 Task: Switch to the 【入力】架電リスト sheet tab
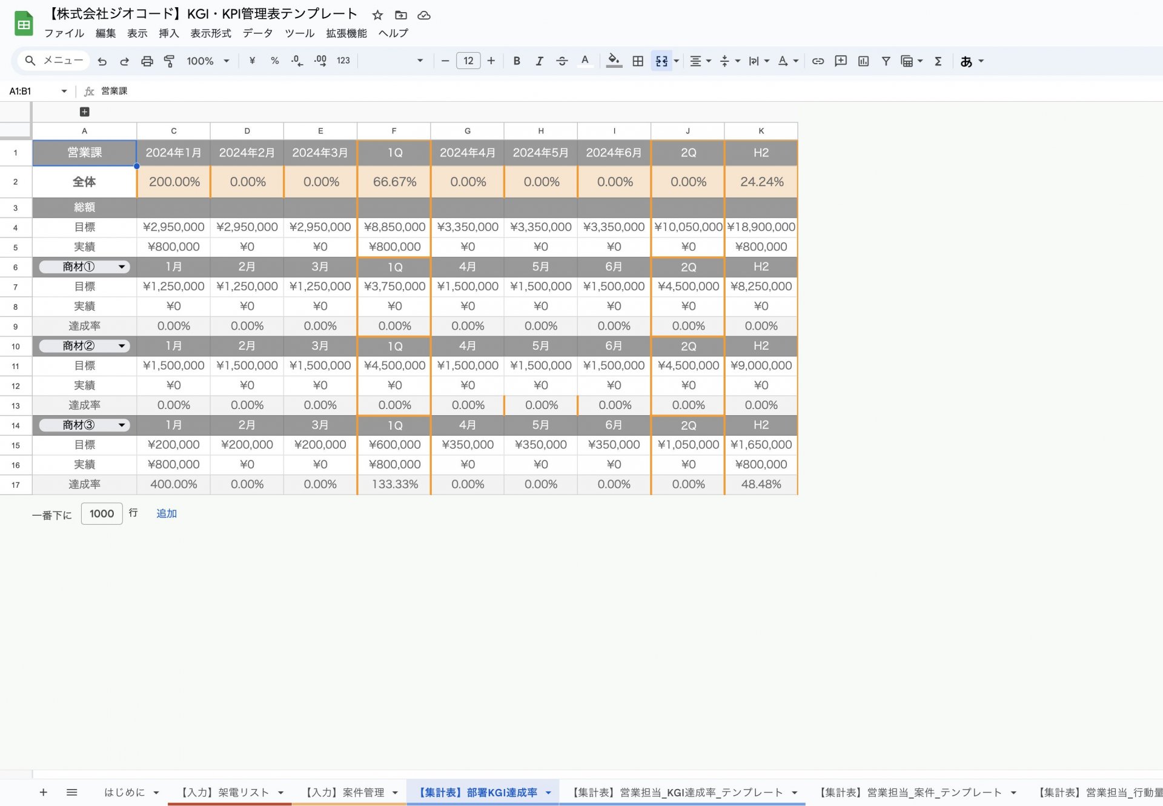pos(224,792)
